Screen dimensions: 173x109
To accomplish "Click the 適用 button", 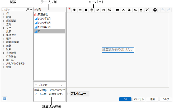I will pyautogui.click(x=152, y=99).
